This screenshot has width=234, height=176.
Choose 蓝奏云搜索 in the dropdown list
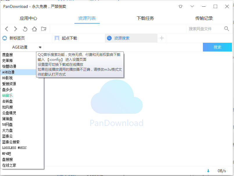[x=22, y=142]
